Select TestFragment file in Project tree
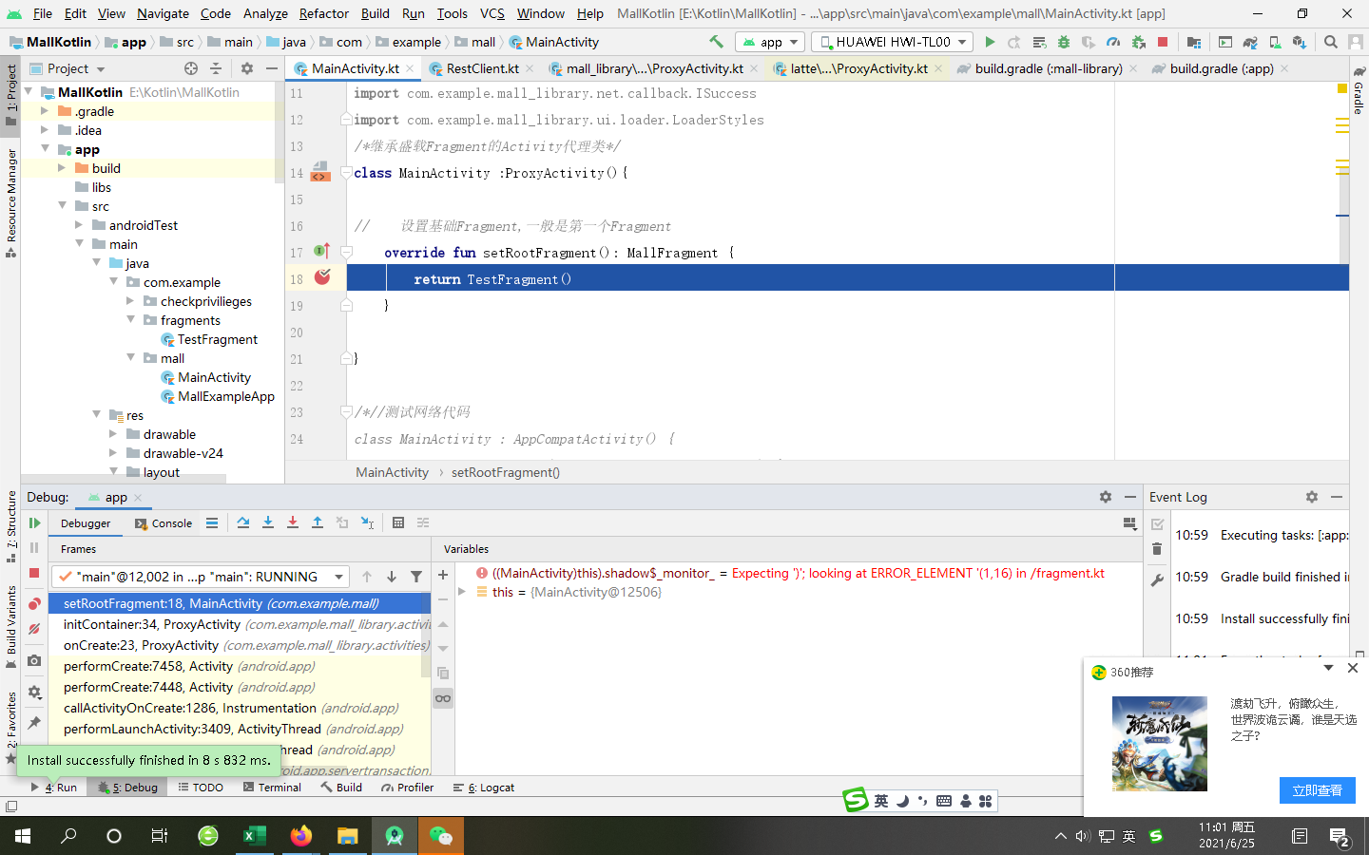This screenshot has width=1369, height=855. click(x=217, y=339)
